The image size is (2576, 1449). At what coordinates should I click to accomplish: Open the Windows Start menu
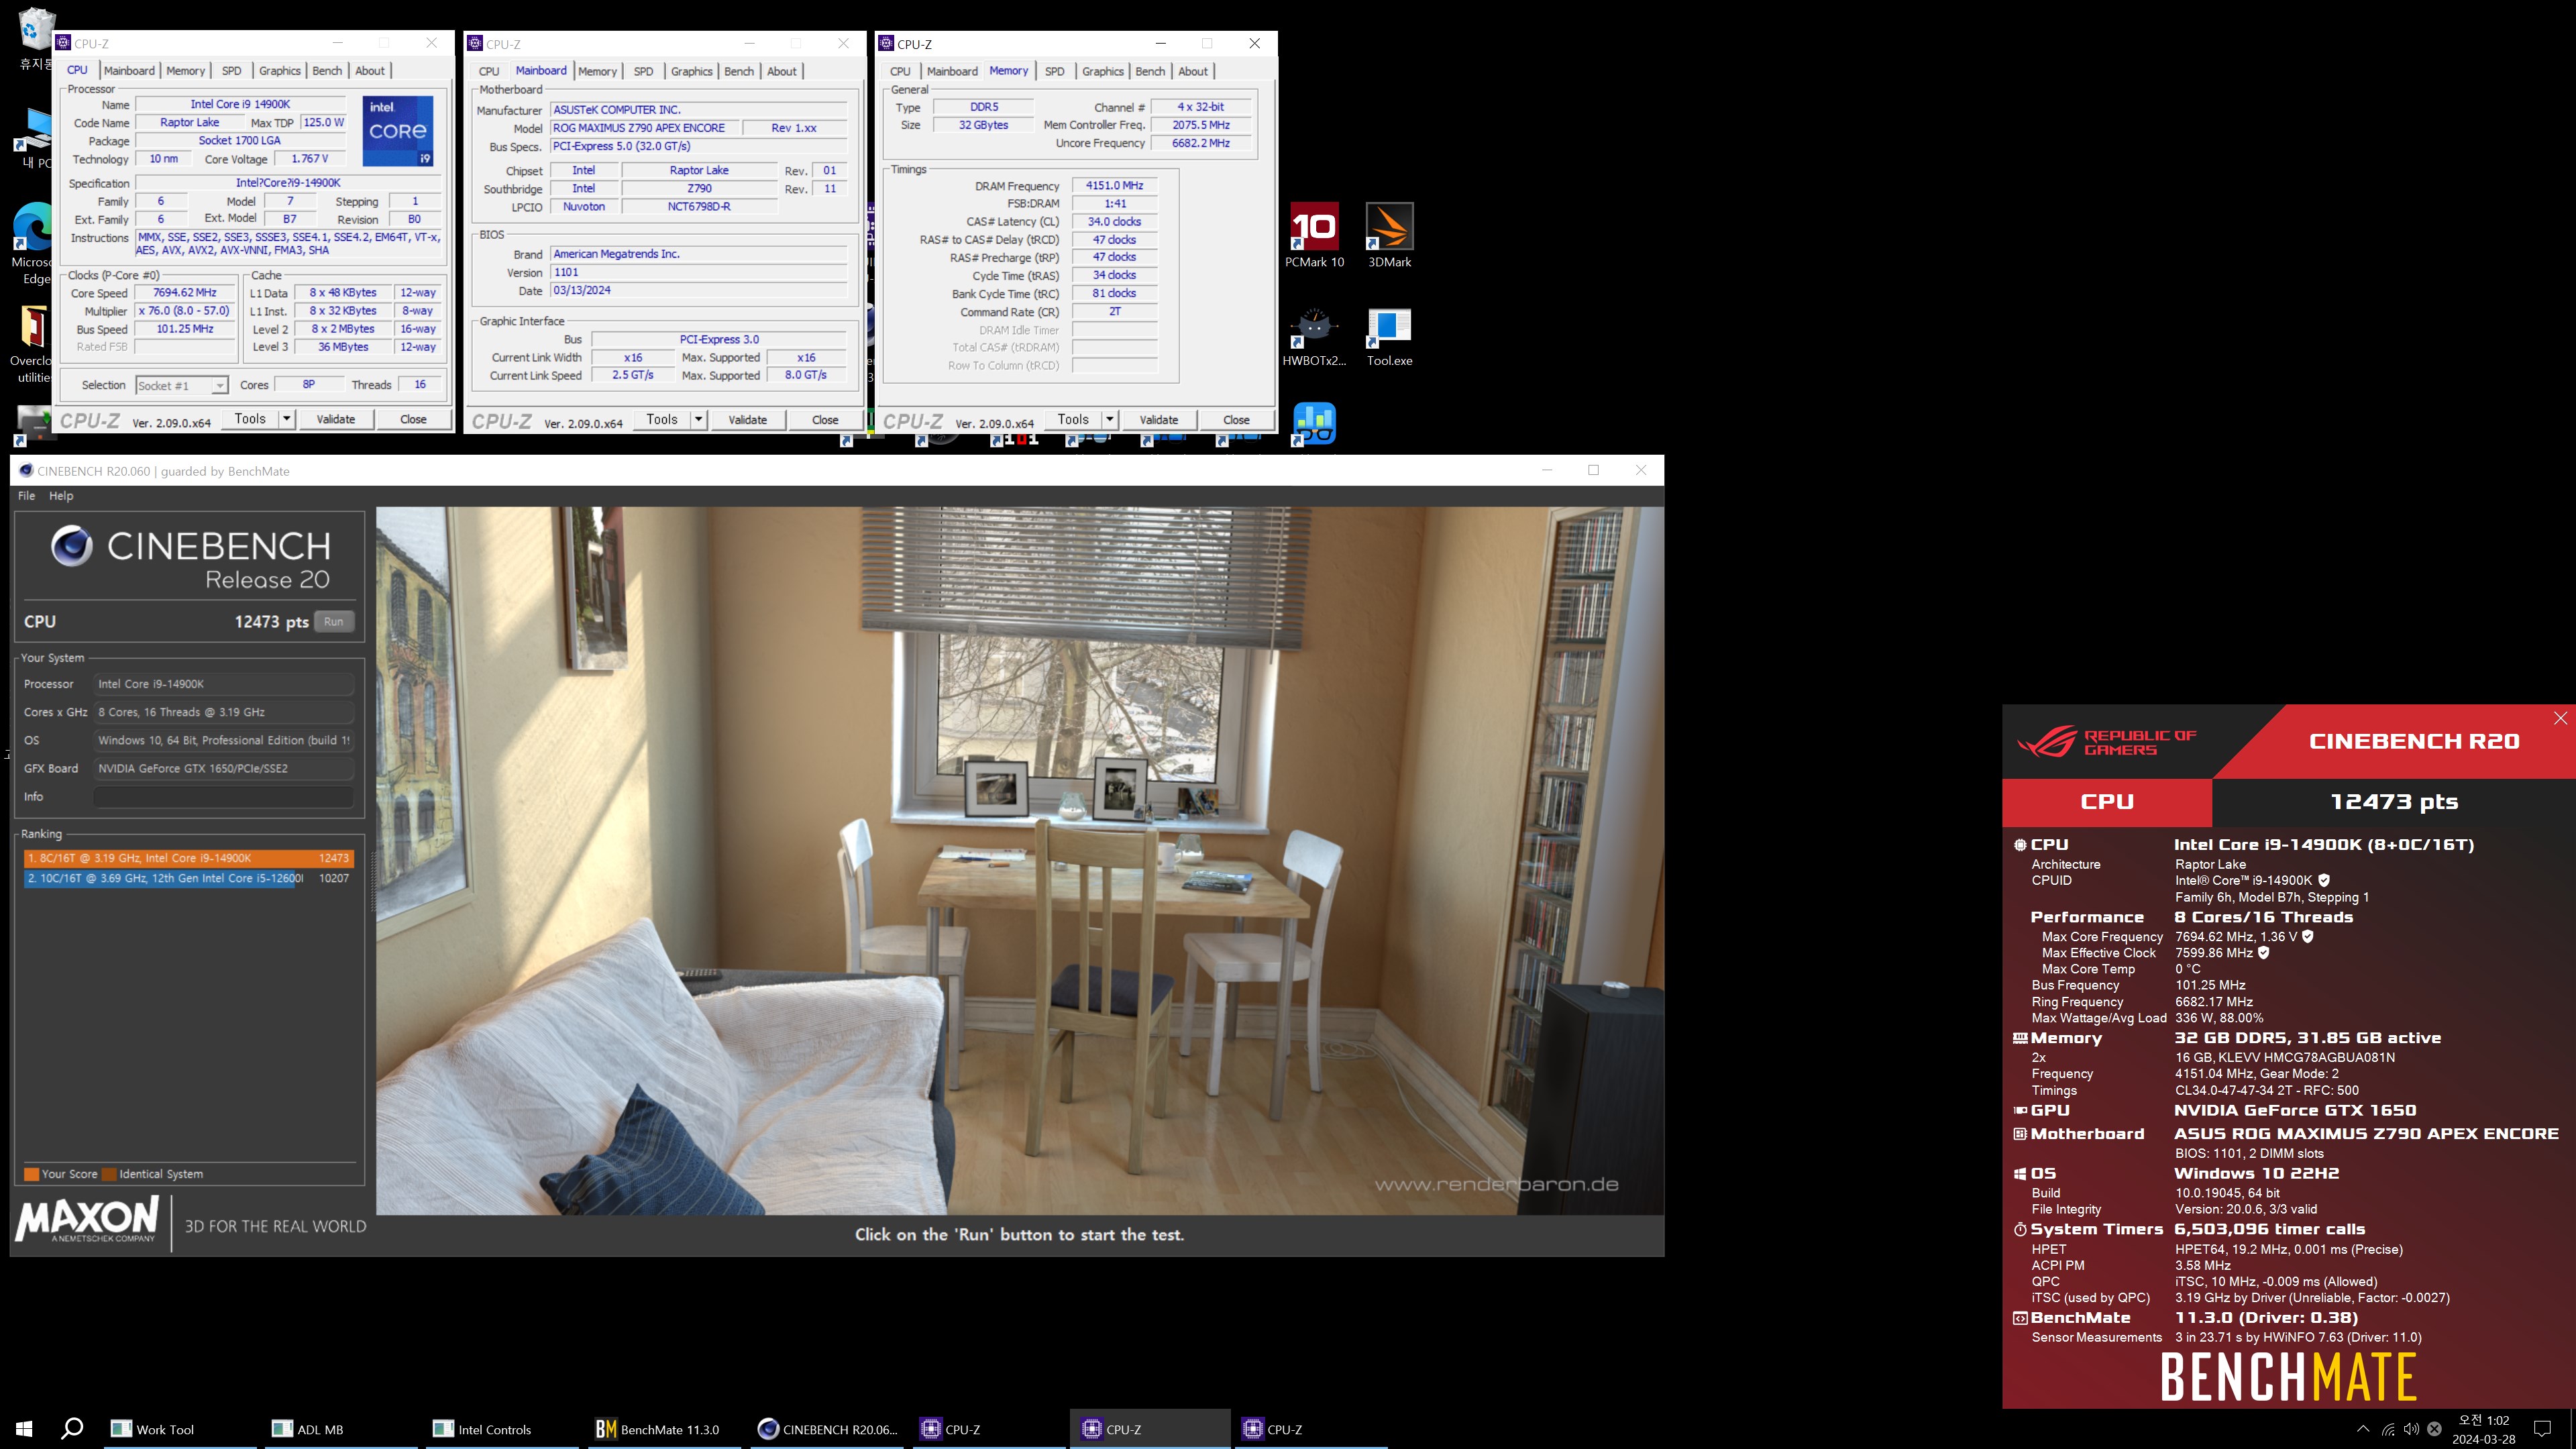24,1429
